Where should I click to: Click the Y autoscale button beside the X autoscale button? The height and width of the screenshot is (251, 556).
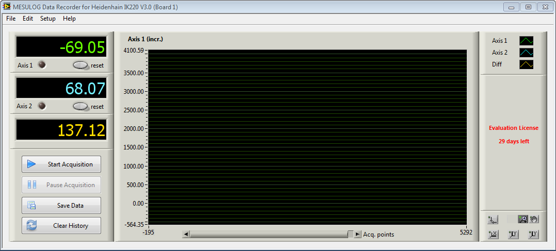(513, 235)
